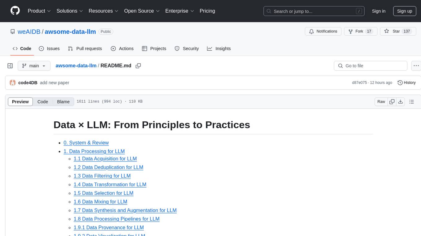
Task: Jump to 0. System & Review
Action: coord(86,143)
